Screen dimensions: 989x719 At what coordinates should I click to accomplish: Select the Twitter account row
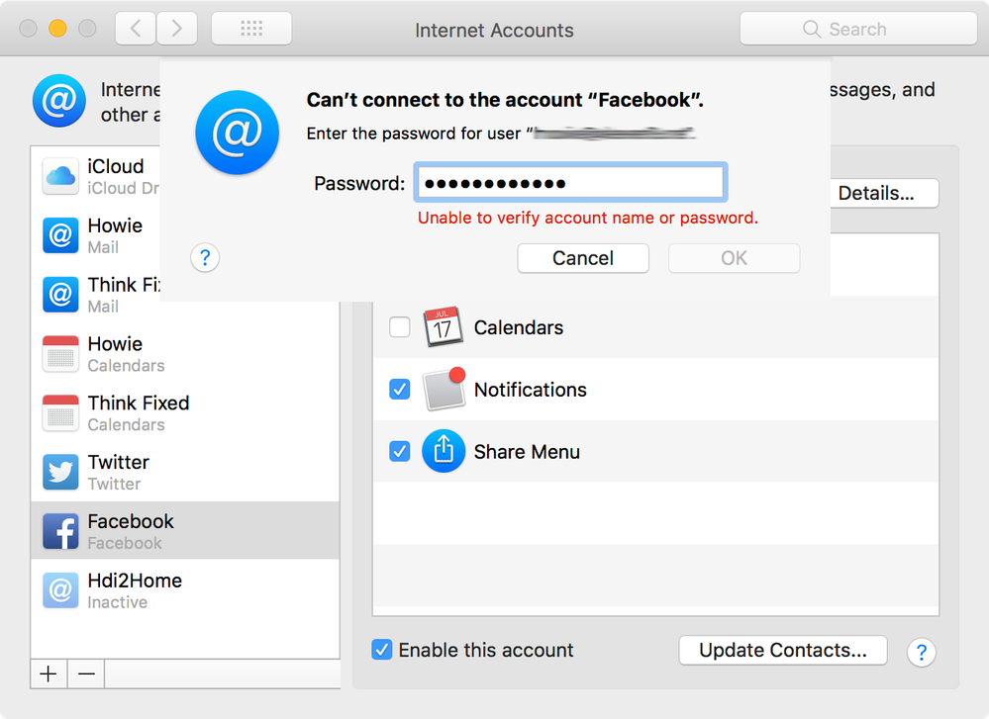click(x=185, y=472)
